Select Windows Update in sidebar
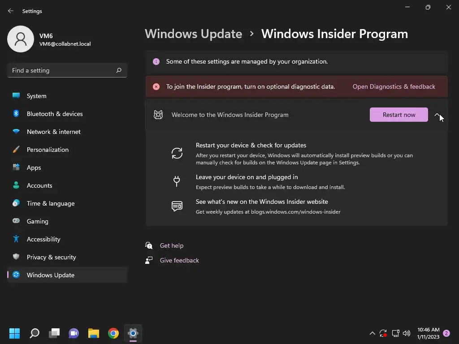 click(x=67, y=275)
